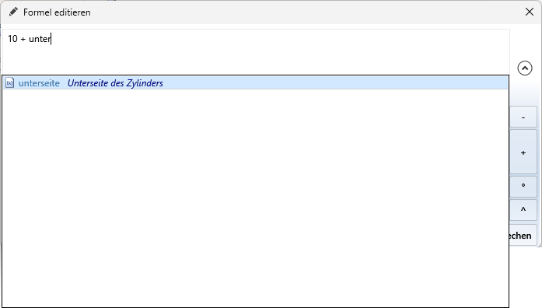Insert the degree symbol

click(523, 186)
